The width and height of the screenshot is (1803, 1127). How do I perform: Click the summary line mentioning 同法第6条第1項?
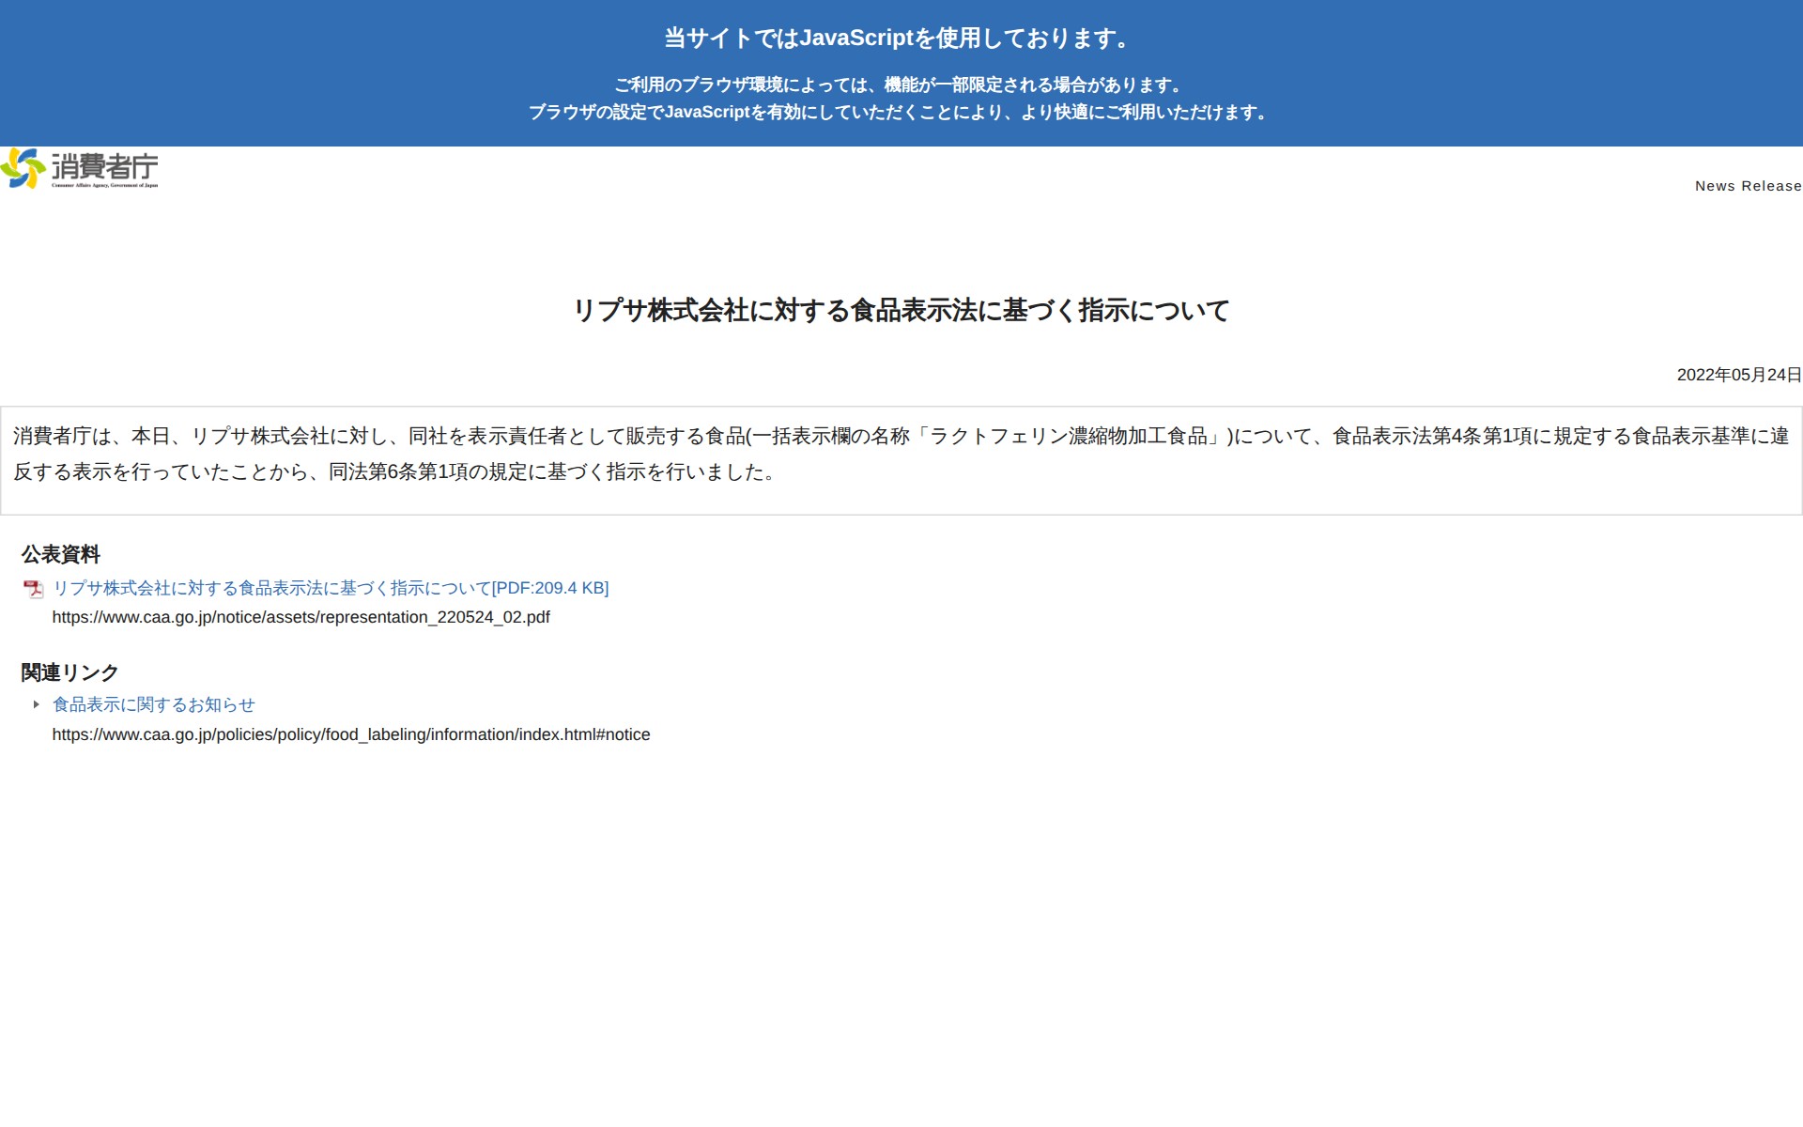coord(394,471)
